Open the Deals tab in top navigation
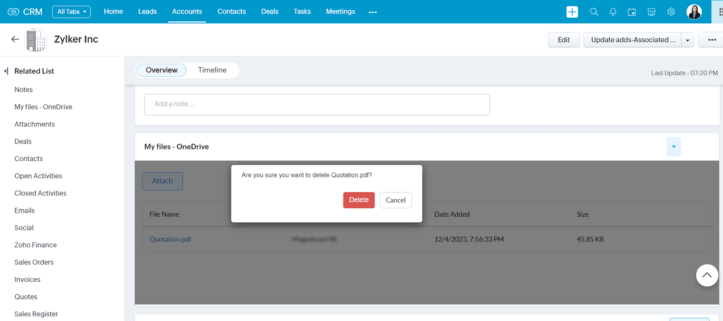This screenshot has height=321, width=723. click(x=270, y=12)
